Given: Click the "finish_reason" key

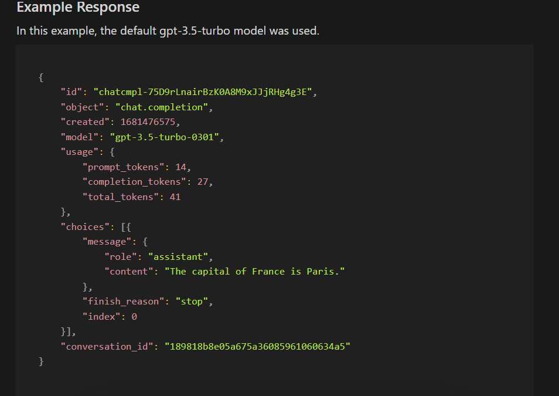Looking at the screenshot, I should point(124,302).
